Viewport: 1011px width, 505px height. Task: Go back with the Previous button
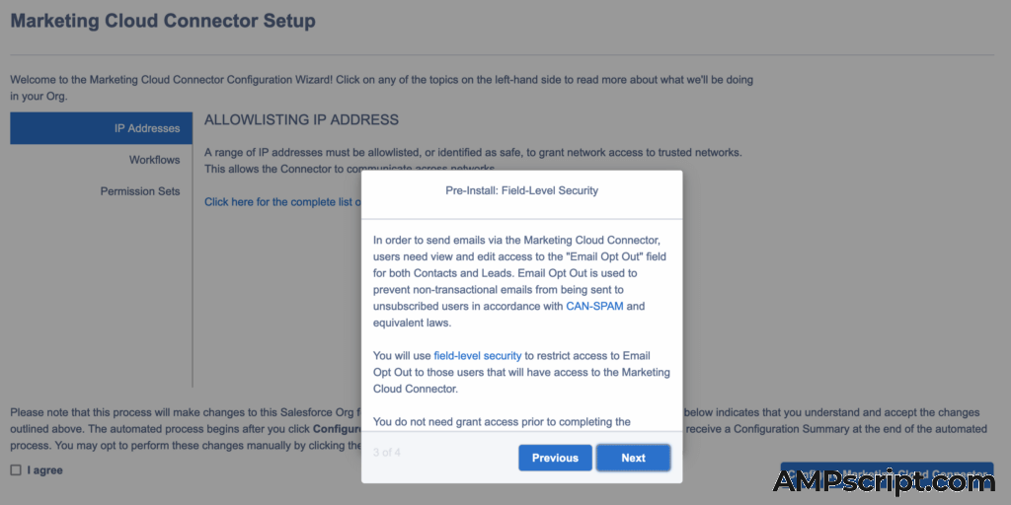[555, 458]
